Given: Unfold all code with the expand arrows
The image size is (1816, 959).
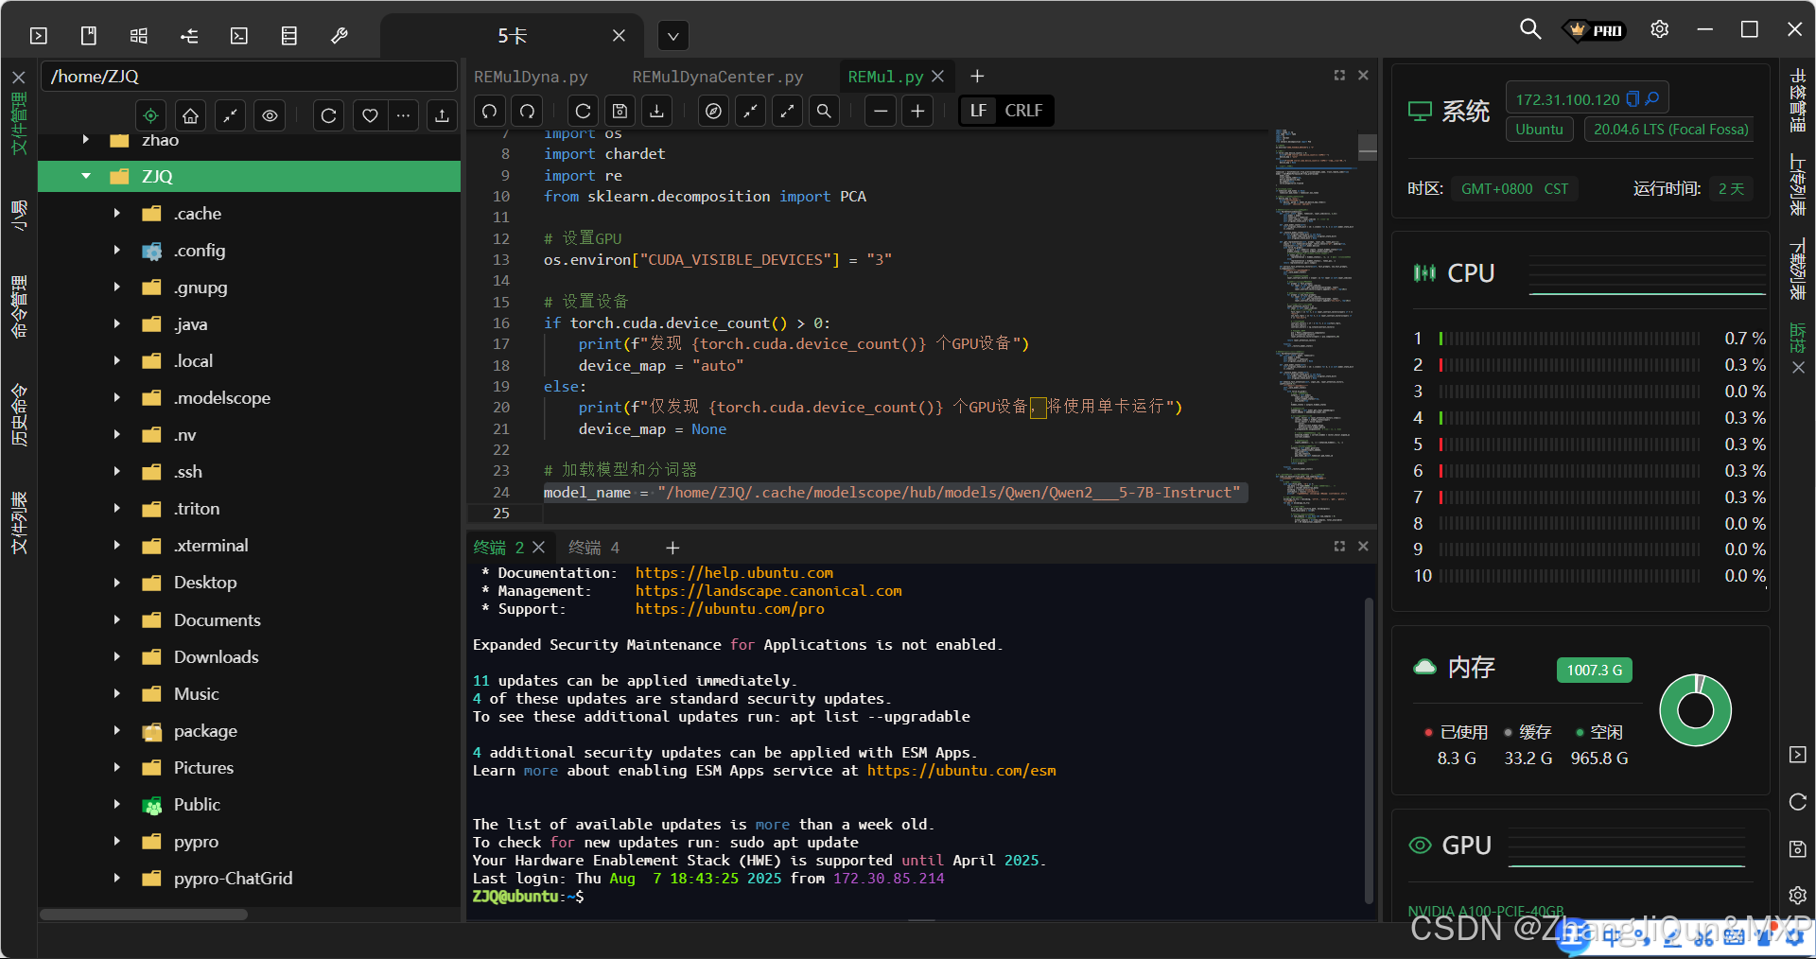Looking at the screenshot, I should click(787, 111).
